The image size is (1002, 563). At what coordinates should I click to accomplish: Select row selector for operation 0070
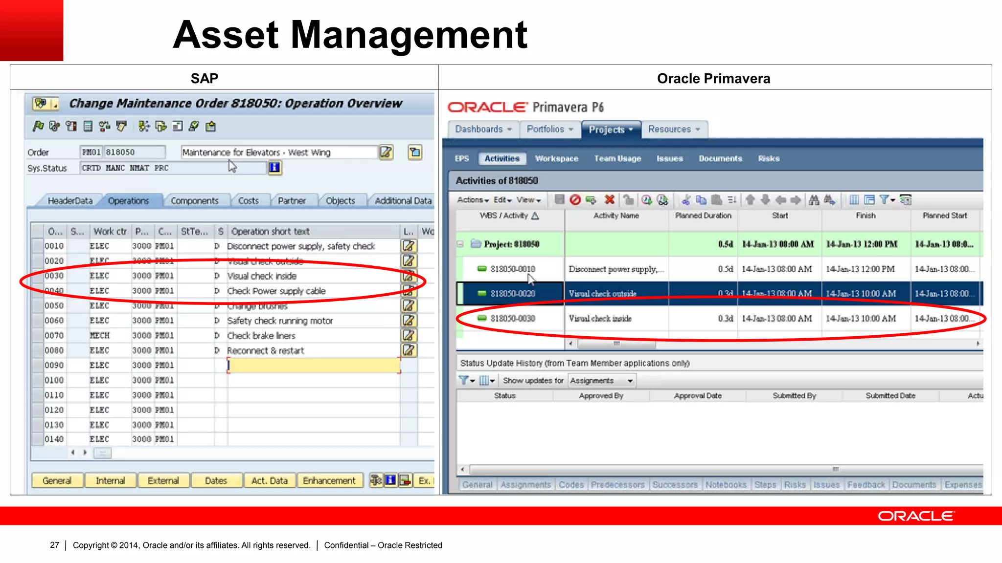point(37,335)
